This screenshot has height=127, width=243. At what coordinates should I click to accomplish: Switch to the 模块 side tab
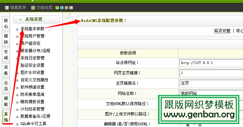click(x=6, y=39)
